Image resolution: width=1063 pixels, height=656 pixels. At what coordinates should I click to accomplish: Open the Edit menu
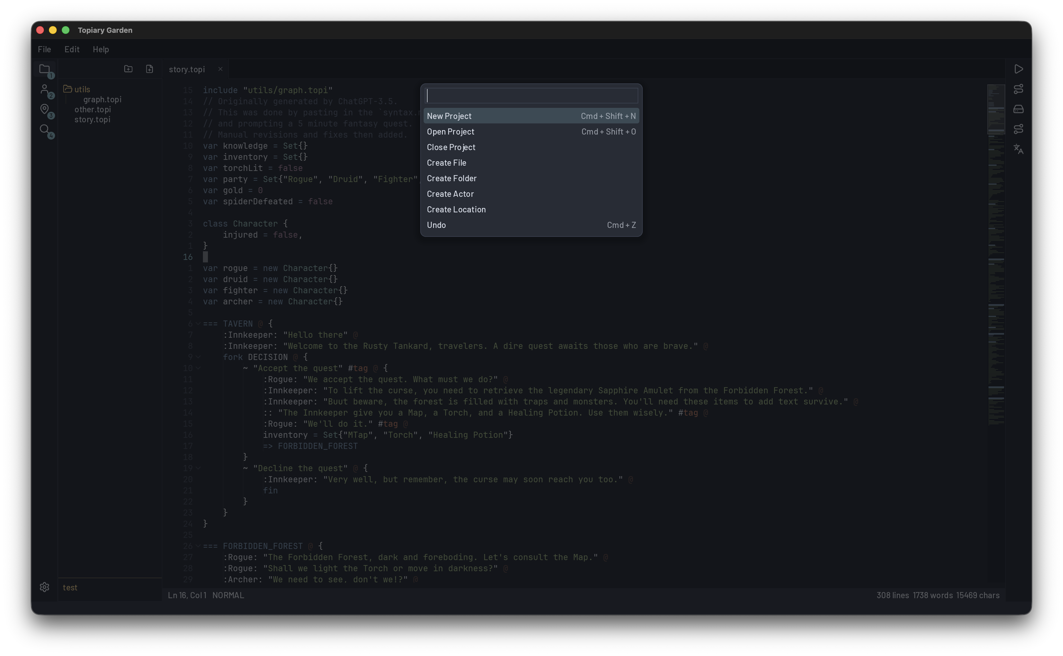click(72, 49)
